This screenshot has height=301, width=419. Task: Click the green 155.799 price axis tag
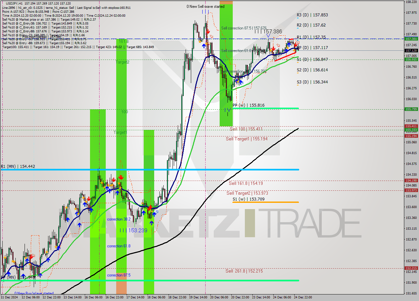411,109
